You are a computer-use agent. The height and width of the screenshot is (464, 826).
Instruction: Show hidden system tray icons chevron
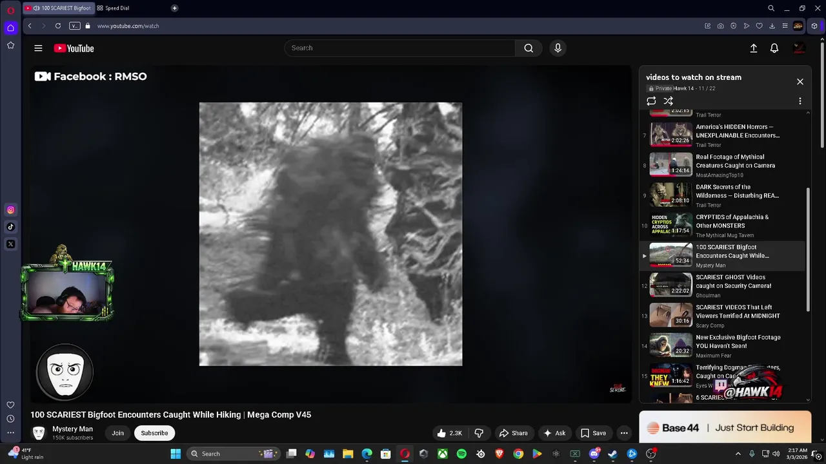(x=738, y=454)
